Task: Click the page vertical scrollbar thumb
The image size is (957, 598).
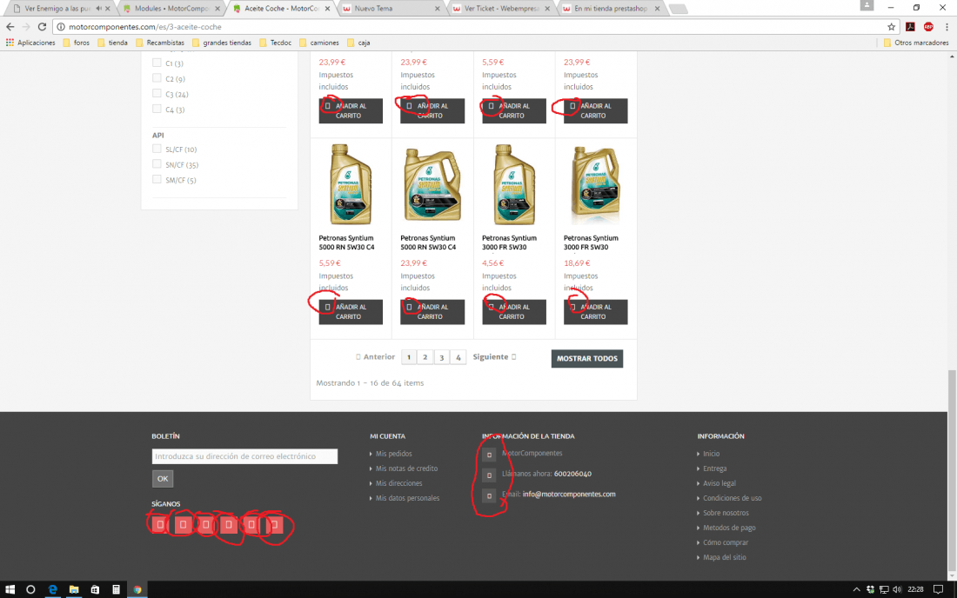Action: click(x=952, y=469)
